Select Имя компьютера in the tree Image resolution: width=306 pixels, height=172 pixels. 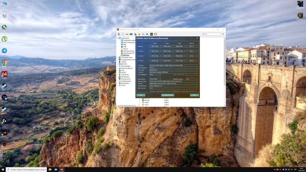tap(128, 42)
